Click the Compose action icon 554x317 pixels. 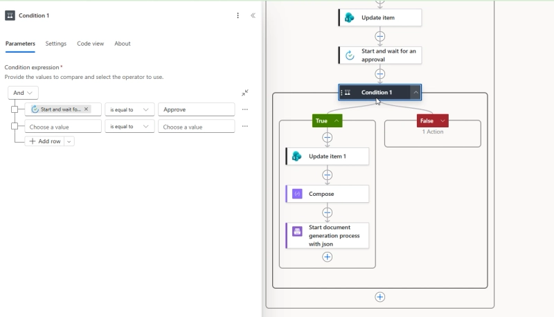(297, 194)
